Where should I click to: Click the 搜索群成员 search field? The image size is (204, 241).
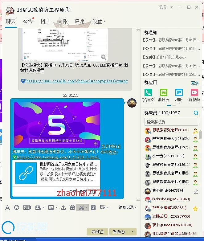(x=171, y=122)
